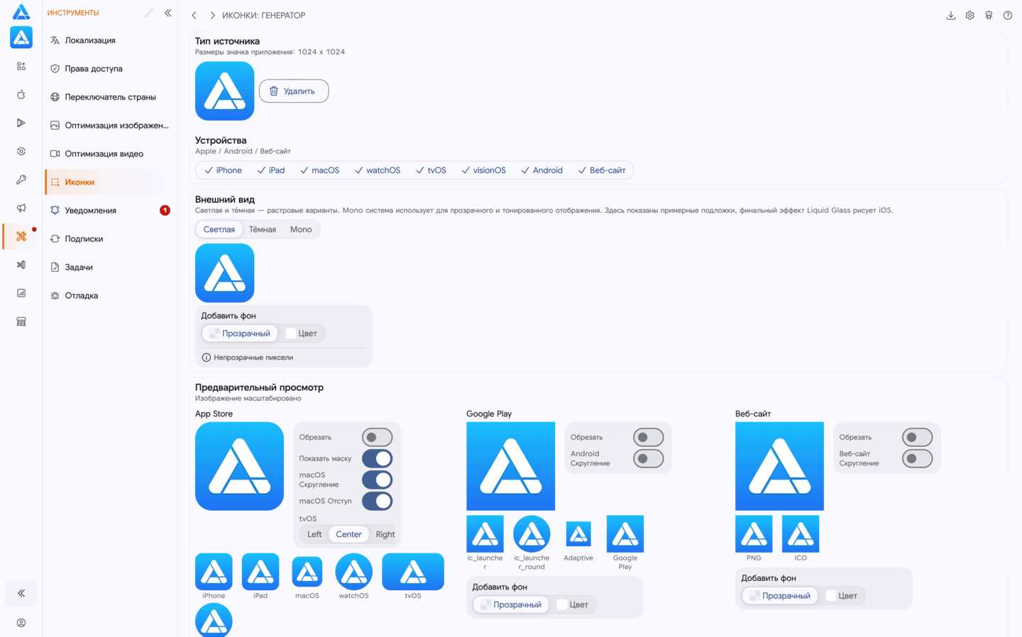Expand the left rail with the bottom double-chevron

pos(21,593)
